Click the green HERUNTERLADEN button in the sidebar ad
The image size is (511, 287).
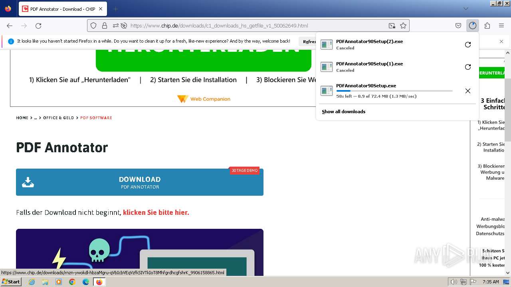tap(492, 73)
